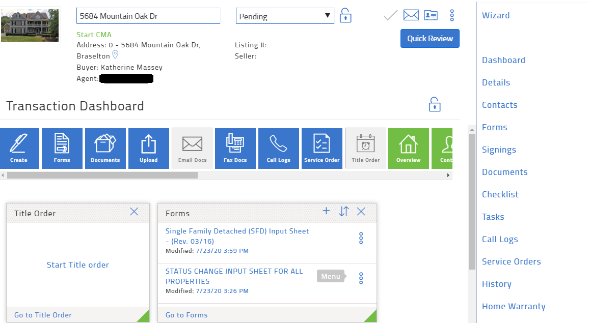
Task: Edit the address field showing 5684 Mountain Oak Dr
Action: [x=148, y=16]
